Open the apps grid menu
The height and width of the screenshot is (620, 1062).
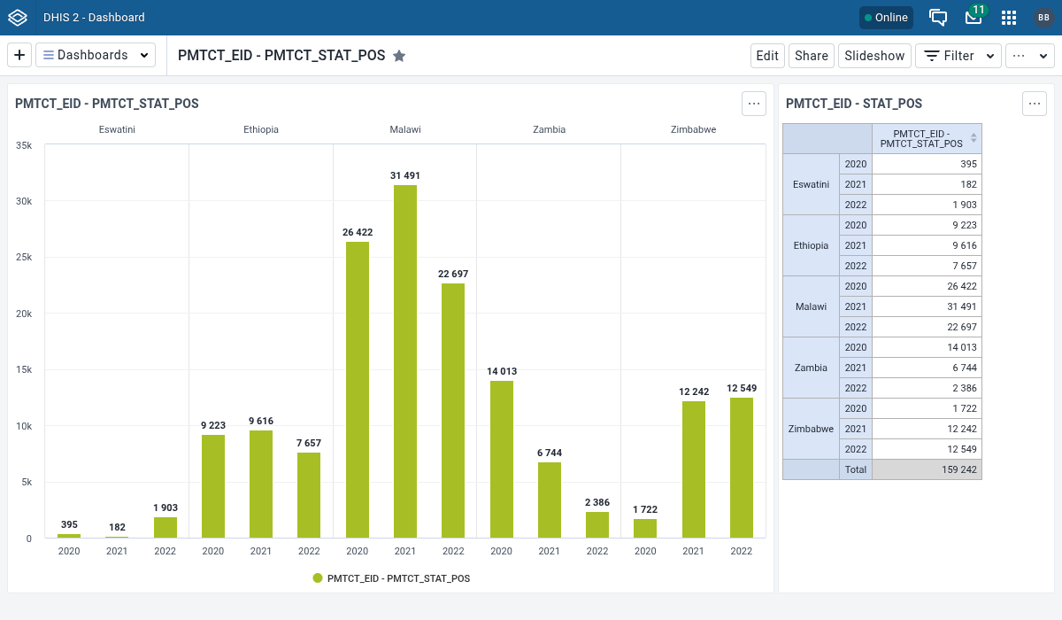1009,18
